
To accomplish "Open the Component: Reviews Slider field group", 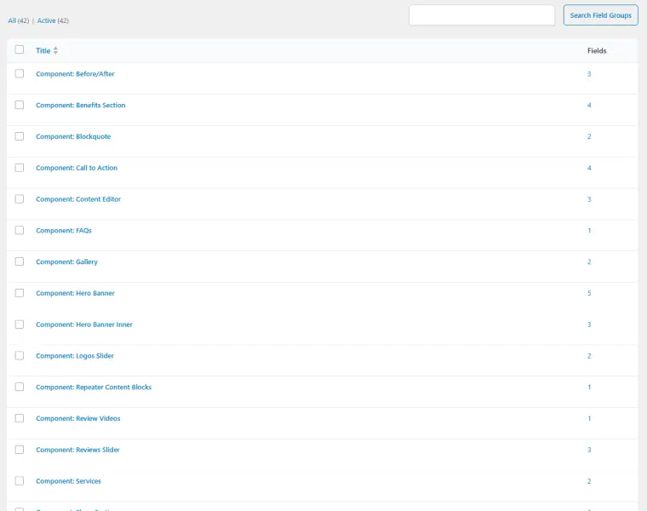I will point(77,451).
